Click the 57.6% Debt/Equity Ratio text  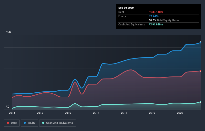(164, 20)
